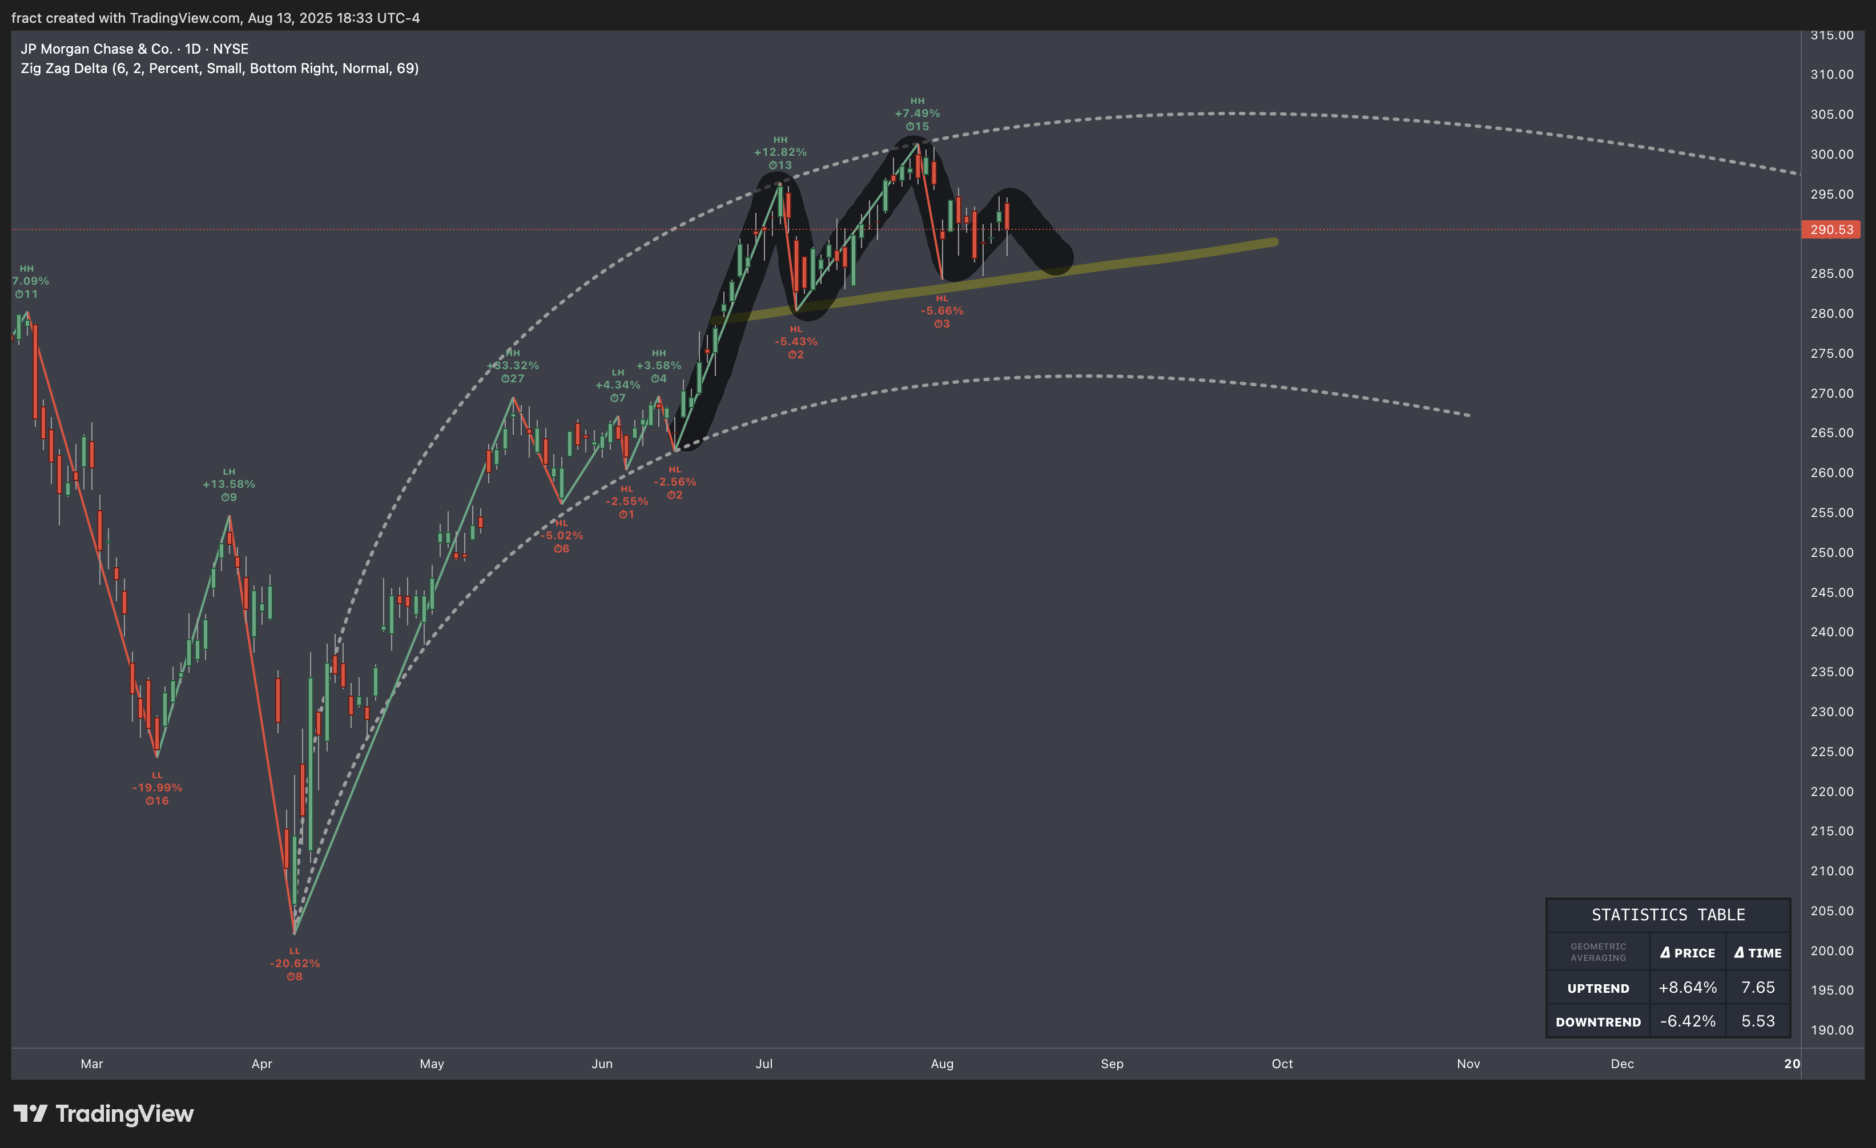Screen dimensions: 1876x1148
Task: Click the +13.58% LH pivot label
Action: click(x=228, y=484)
